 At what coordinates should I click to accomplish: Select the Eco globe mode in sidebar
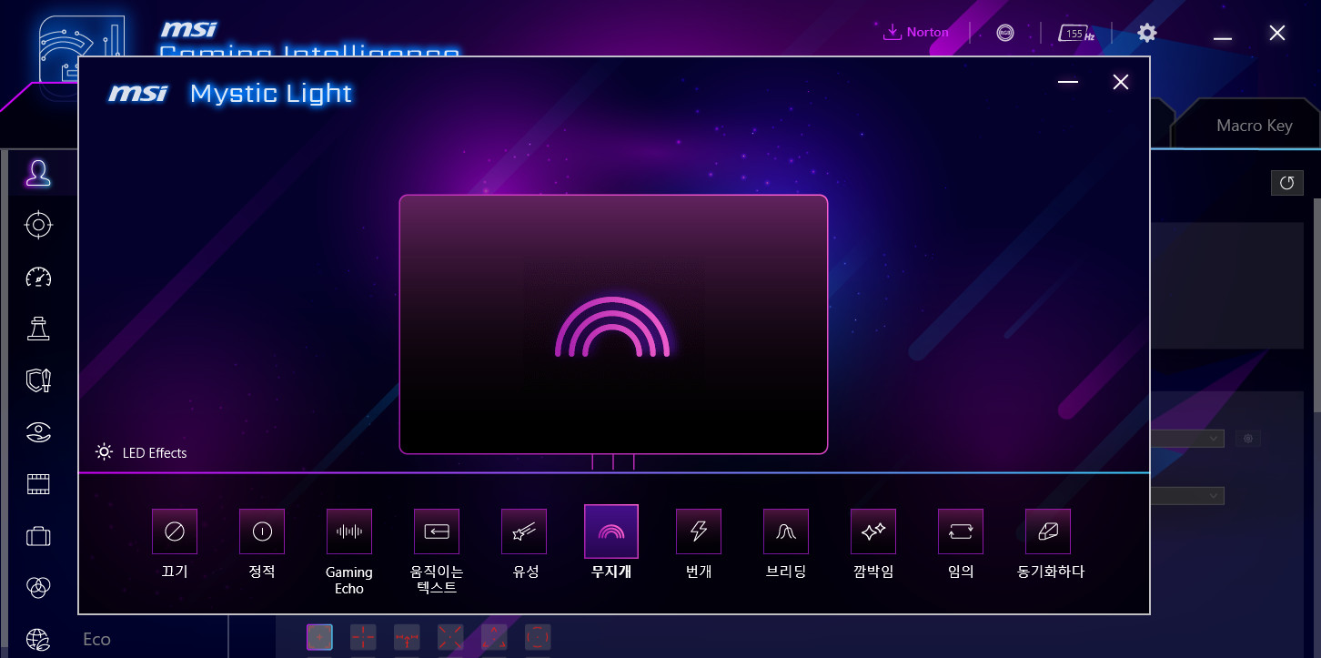point(38,640)
